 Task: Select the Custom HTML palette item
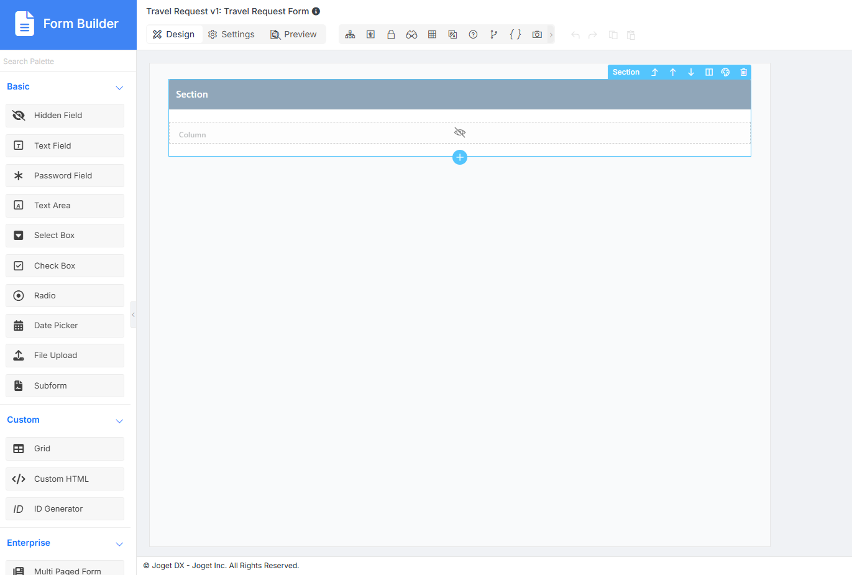point(65,479)
